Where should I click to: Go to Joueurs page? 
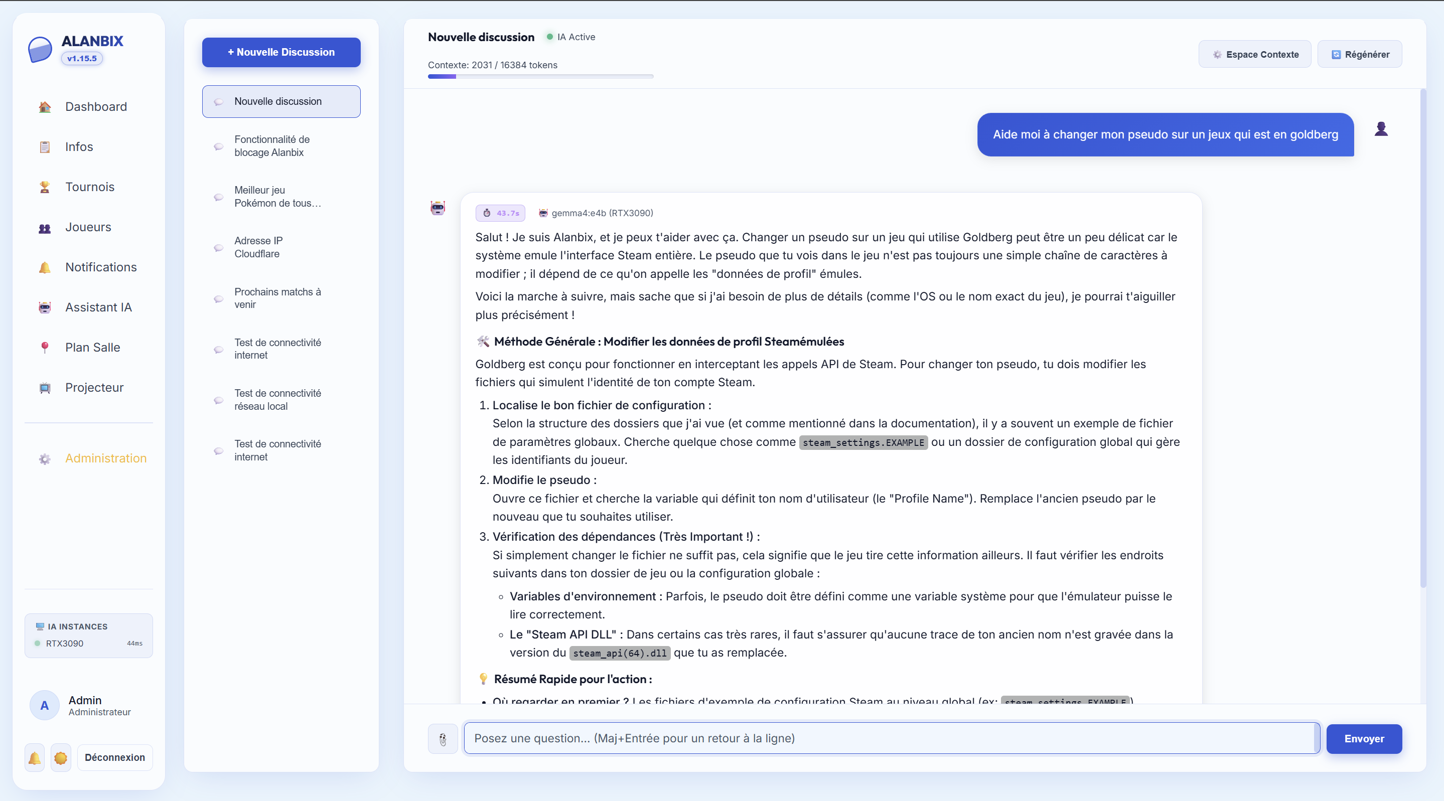coord(89,228)
